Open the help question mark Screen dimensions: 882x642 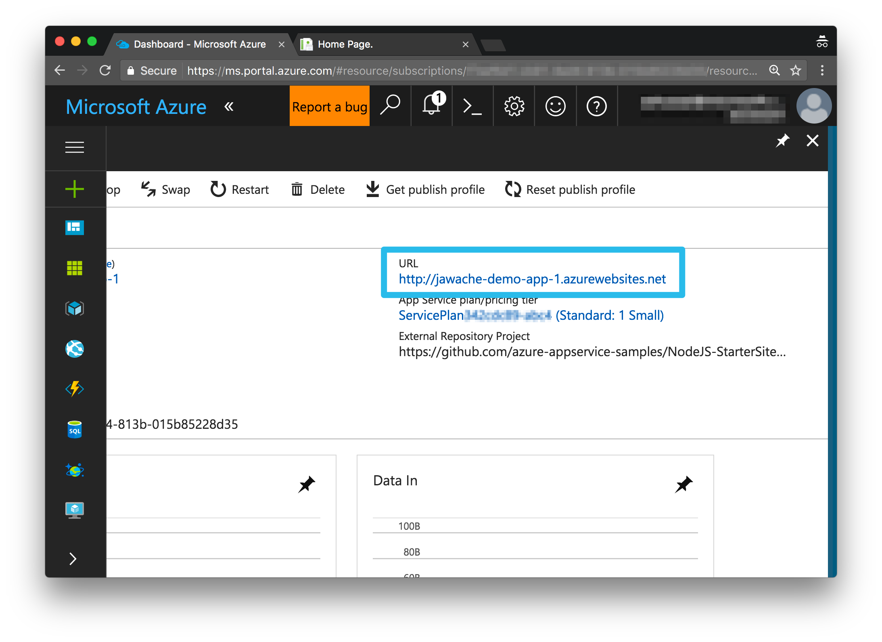point(596,106)
